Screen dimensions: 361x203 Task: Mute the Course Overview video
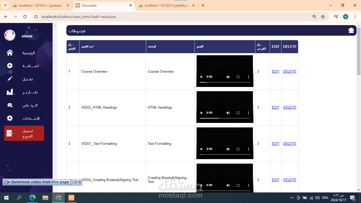click(228, 77)
